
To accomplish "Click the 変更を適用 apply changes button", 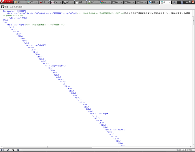I will 16,7.
